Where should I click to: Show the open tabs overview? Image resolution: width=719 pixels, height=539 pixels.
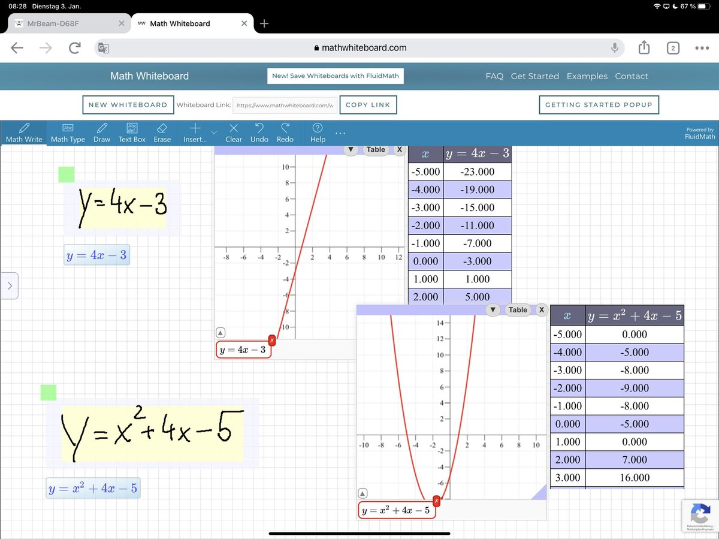coord(673,48)
